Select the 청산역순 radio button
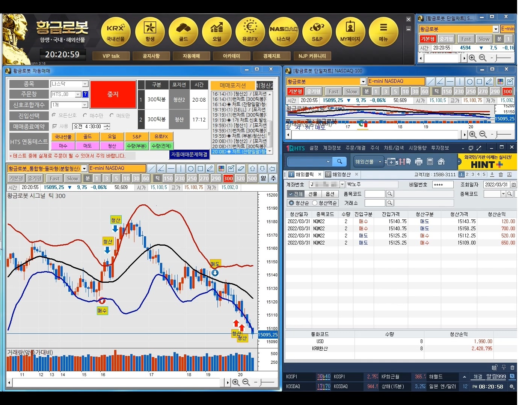This screenshot has height=405, width=519. [315, 203]
